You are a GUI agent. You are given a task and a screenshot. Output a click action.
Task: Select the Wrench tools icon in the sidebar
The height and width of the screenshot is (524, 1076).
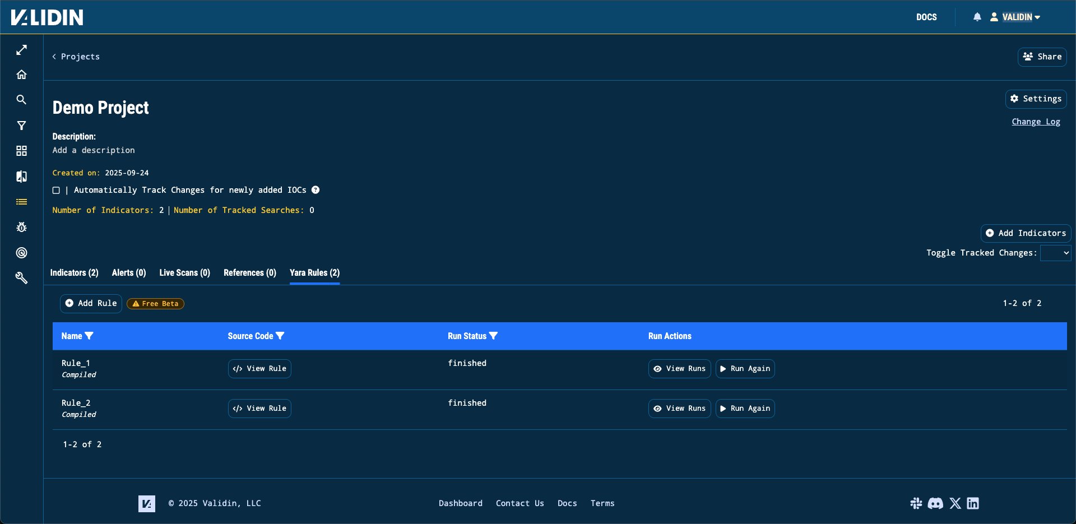coord(21,278)
